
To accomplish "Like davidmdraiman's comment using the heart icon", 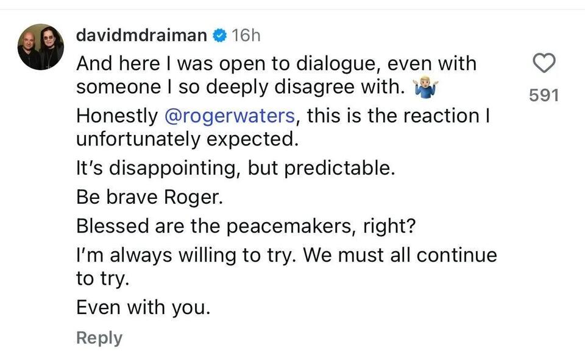I will (544, 63).
